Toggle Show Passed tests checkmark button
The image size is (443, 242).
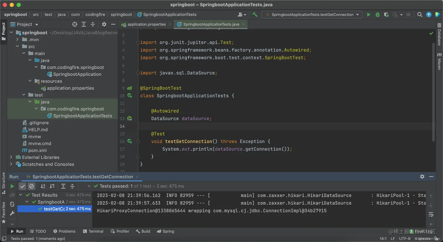(23, 186)
